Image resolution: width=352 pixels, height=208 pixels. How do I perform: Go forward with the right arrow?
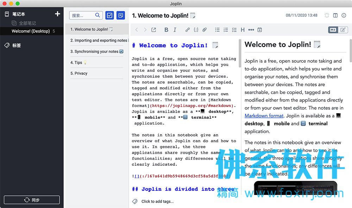tap(145, 30)
